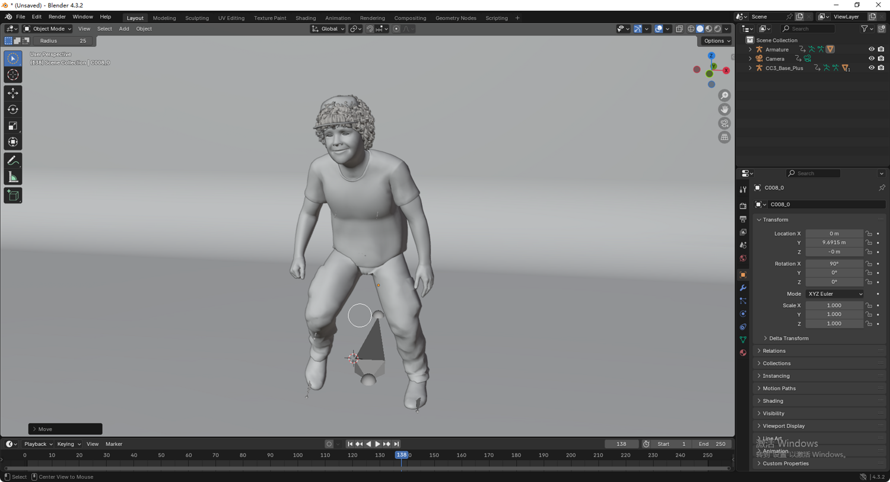Viewport: 890px width, 482px height.
Task: Open the viewport Options dropdown
Action: (x=717, y=41)
